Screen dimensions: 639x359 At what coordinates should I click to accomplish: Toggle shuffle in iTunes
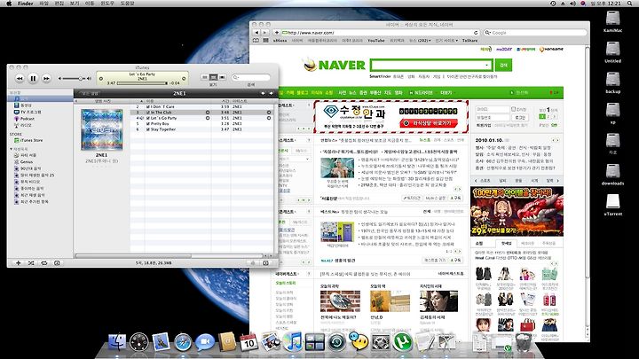[x=31, y=263]
